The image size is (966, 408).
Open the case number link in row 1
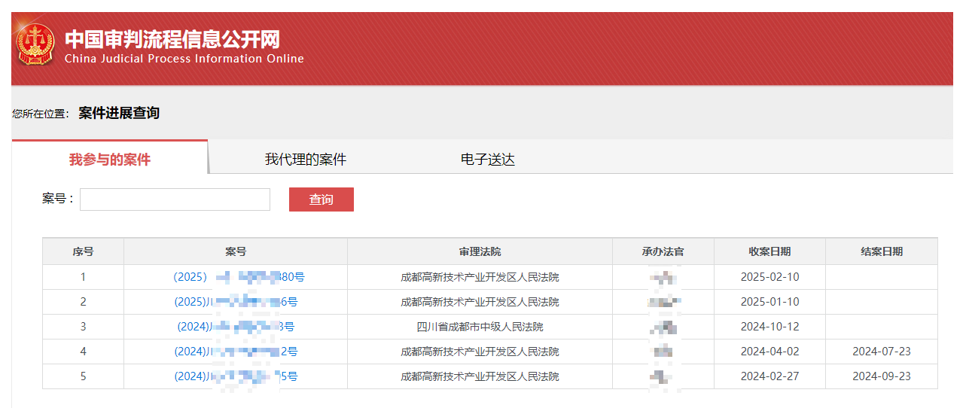[239, 277]
